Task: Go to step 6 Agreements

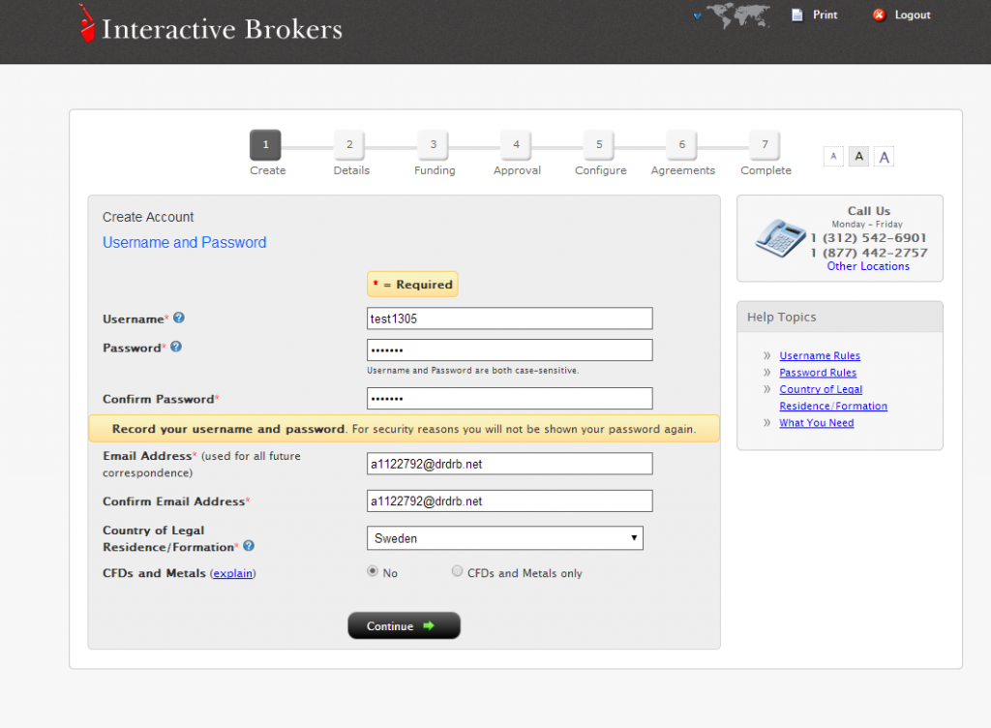Action: coord(682,144)
